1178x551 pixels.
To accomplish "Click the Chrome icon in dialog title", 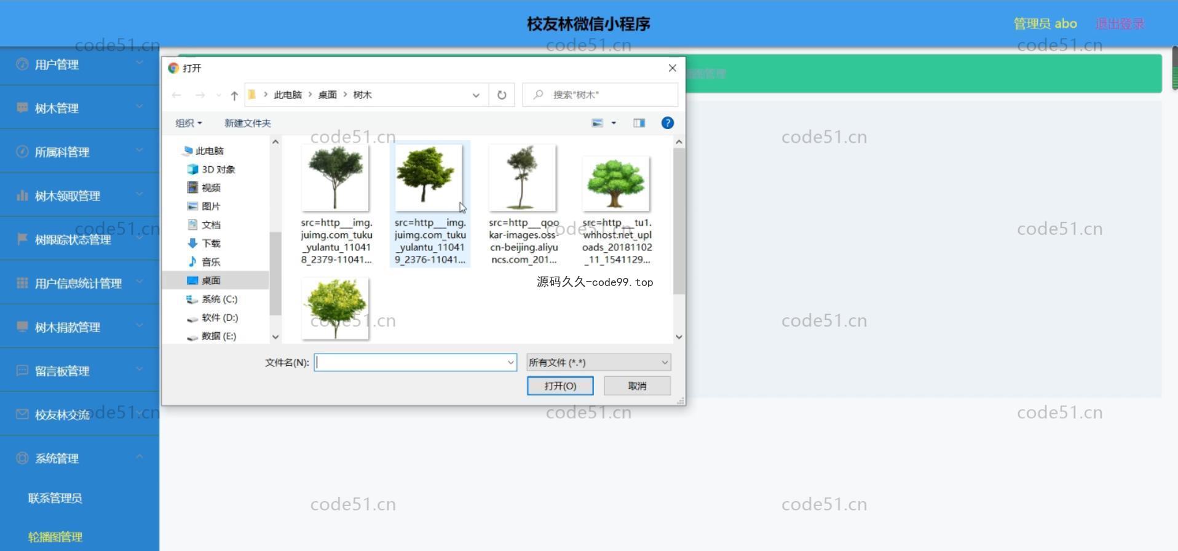I will pyautogui.click(x=173, y=68).
